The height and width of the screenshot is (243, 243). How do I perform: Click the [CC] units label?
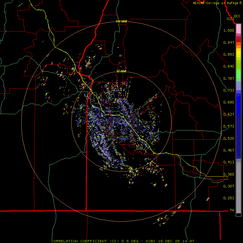pyautogui.click(x=230, y=19)
